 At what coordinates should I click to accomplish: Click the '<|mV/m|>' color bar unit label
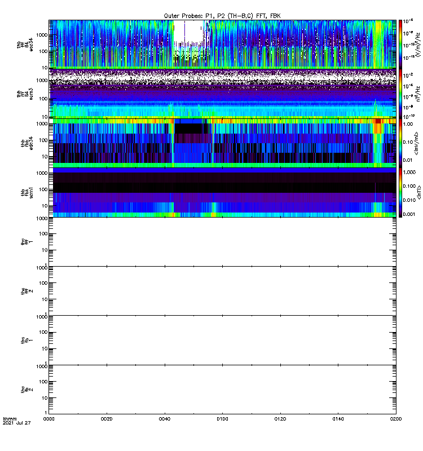click(416, 143)
